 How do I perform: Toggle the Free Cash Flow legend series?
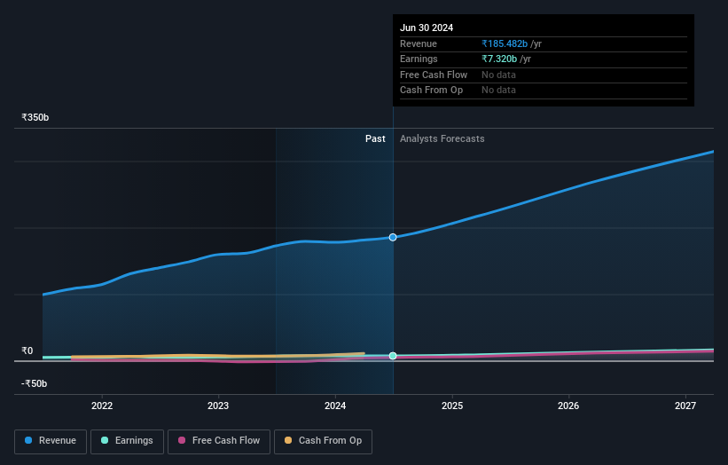(x=219, y=441)
